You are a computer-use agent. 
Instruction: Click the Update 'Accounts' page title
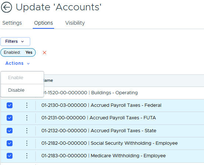tap(59, 7)
